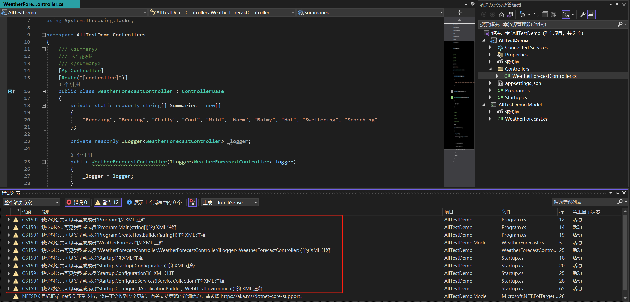Select the WeatherFore...ontroller.cs tab
630x302 pixels.
point(40,4)
